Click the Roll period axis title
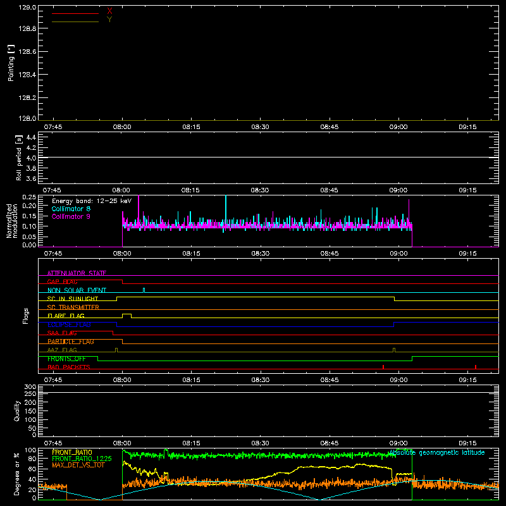Viewport: 506px width, 506px height. (x=19, y=157)
